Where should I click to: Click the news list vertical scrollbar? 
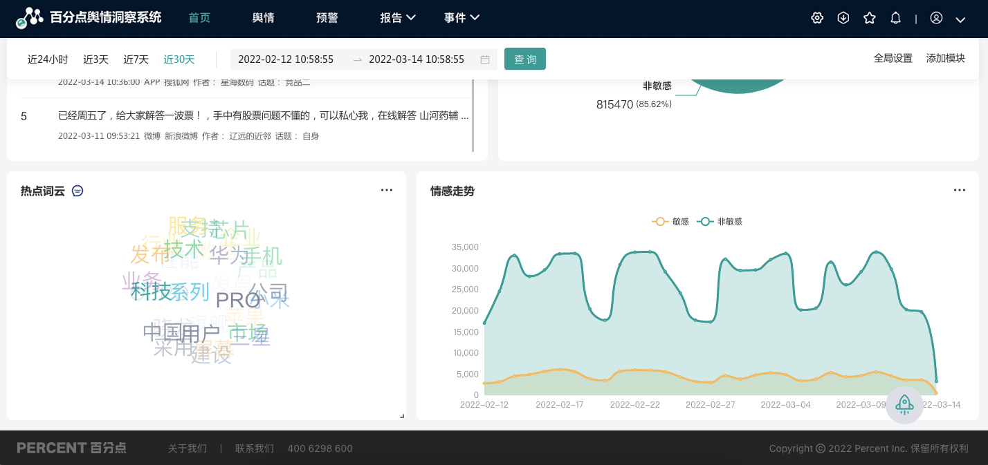click(x=473, y=114)
